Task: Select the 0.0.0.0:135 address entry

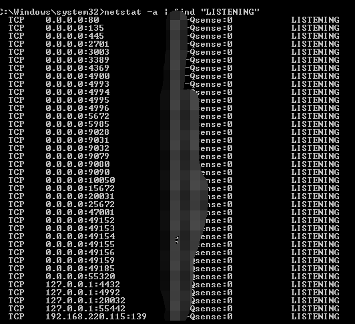Action: point(75,28)
